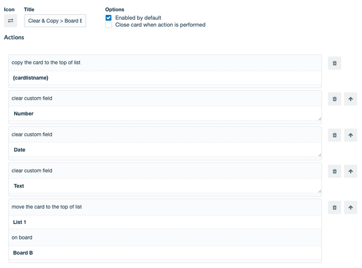
Task: Edit the List 1 destination field
Action: coord(165,222)
